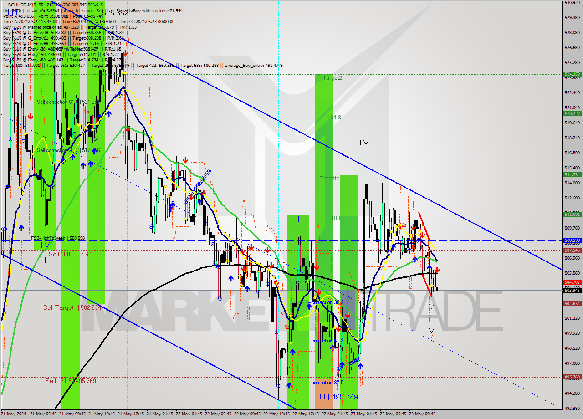Click the 530.920 top axis price
The image size is (583, 419).
coord(572,3)
